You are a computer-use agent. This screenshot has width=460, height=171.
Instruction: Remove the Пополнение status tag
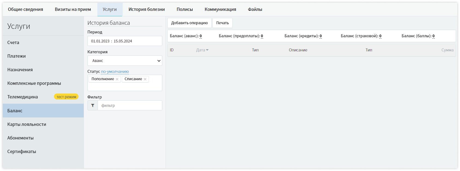(117, 79)
